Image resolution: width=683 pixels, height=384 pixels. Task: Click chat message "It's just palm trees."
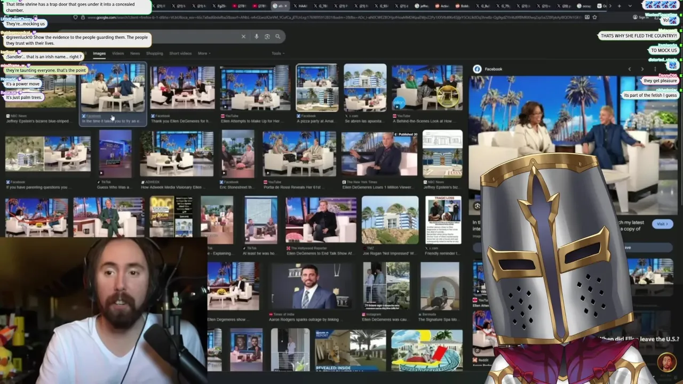24,98
